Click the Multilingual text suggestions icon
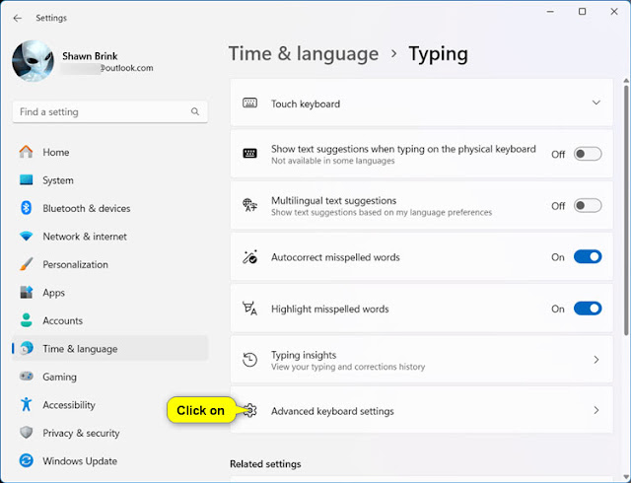Screen dimensions: 631x483 pyautogui.click(x=249, y=205)
